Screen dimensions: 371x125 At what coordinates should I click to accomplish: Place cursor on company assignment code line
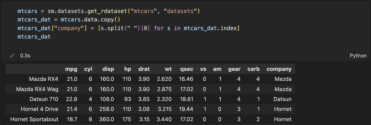point(129,28)
